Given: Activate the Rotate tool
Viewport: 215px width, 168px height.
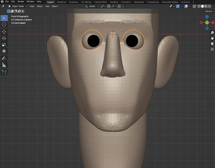Looking at the screenshot, I should [x=4, y=38].
